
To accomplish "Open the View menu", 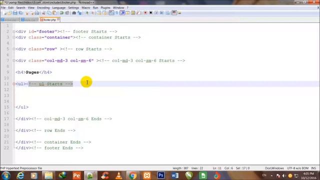I will [31, 8].
